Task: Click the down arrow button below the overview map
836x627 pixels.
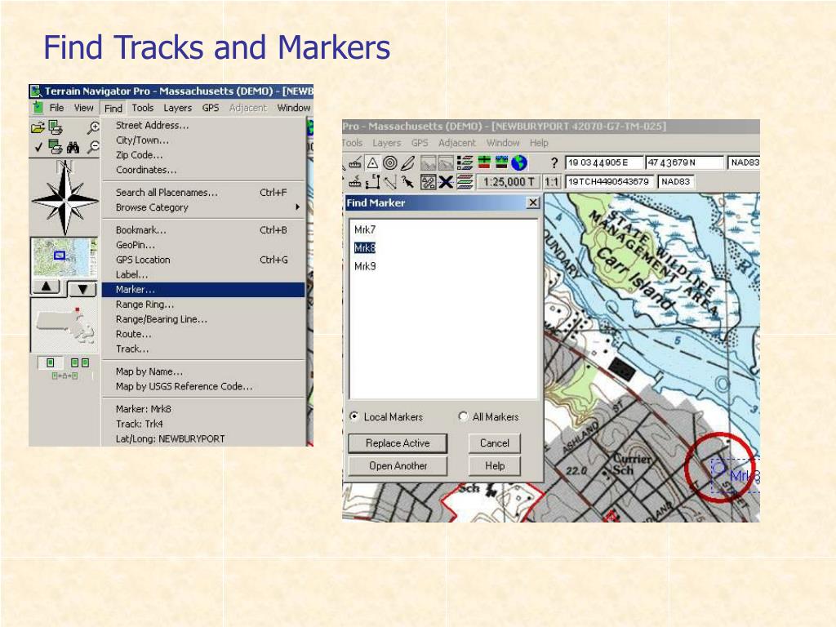Action: tap(82, 289)
